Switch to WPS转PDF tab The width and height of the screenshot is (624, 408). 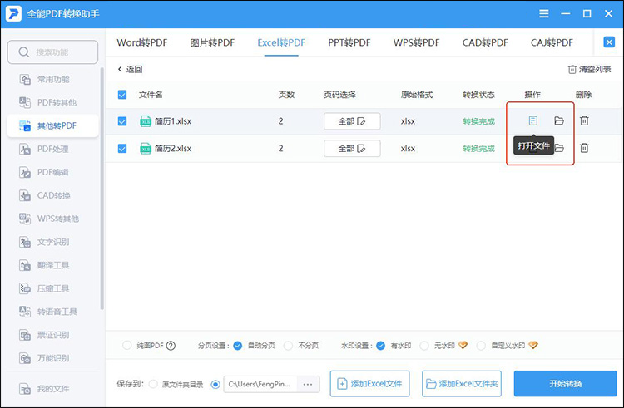click(x=416, y=42)
